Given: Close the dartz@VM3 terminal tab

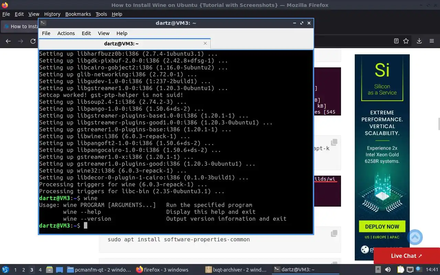Looking at the screenshot, I should point(205,43).
